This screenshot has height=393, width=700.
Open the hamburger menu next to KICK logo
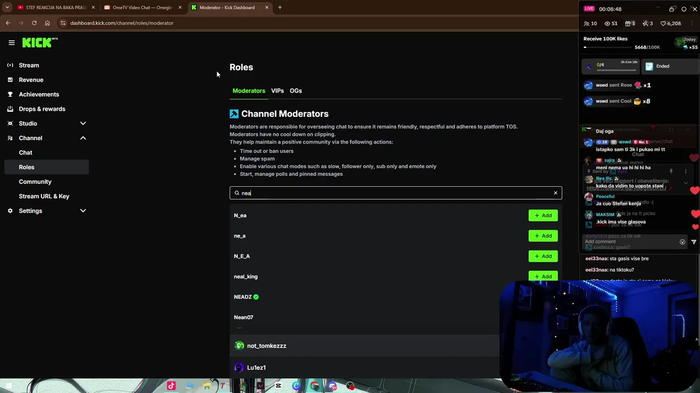[11, 43]
